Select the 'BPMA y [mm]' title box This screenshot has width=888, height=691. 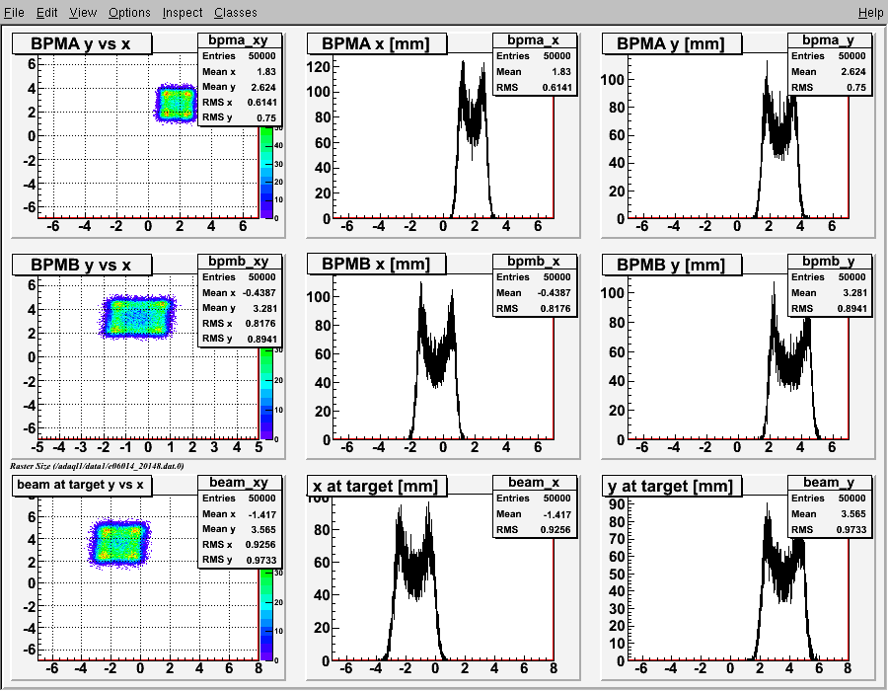point(672,43)
